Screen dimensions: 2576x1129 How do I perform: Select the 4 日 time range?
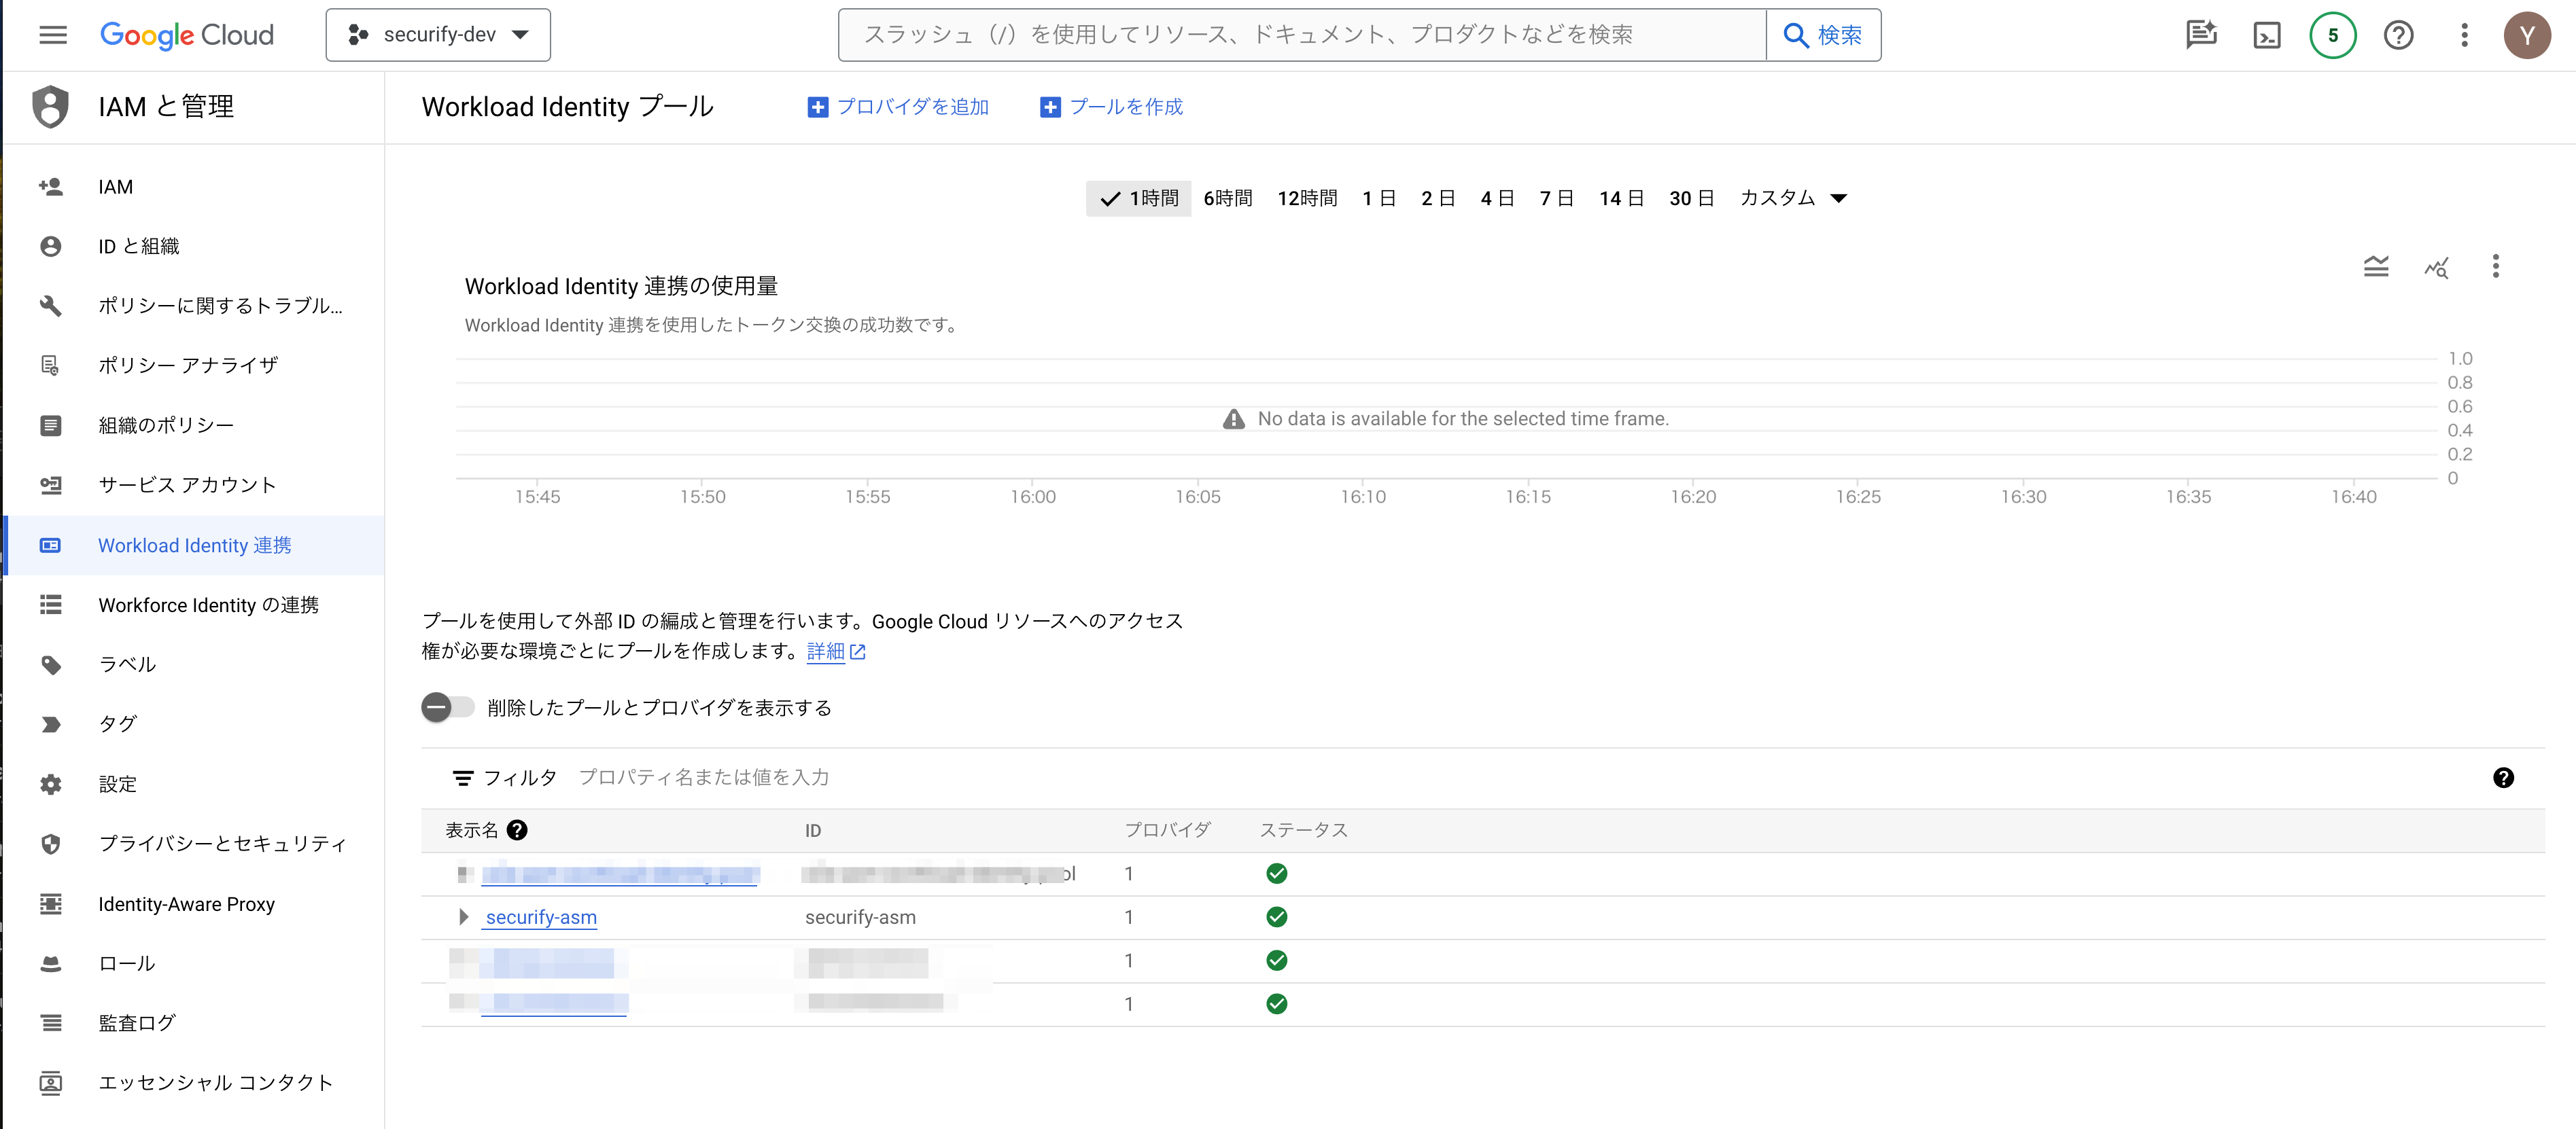(1497, 199)
